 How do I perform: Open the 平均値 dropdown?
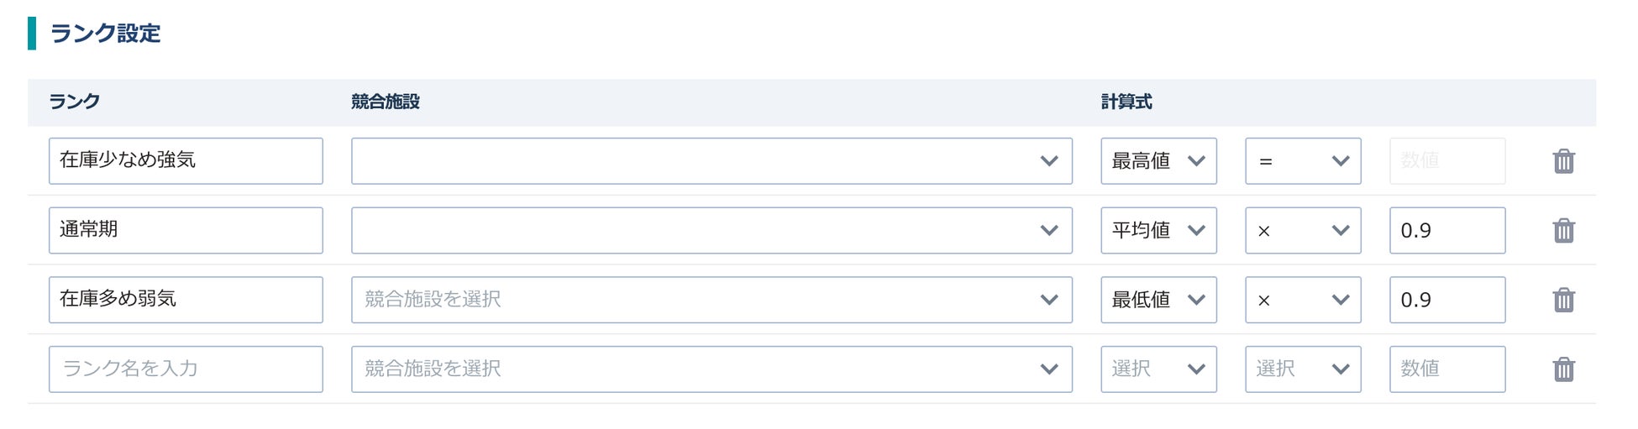(1158, 231)
